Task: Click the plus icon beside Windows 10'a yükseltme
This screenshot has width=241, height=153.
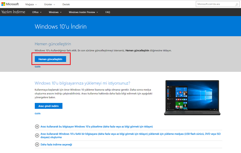Action: coord(37,127)
